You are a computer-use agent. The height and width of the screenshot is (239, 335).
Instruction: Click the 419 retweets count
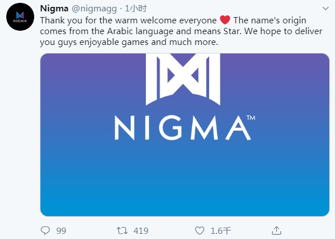click(x=141, y=230)
